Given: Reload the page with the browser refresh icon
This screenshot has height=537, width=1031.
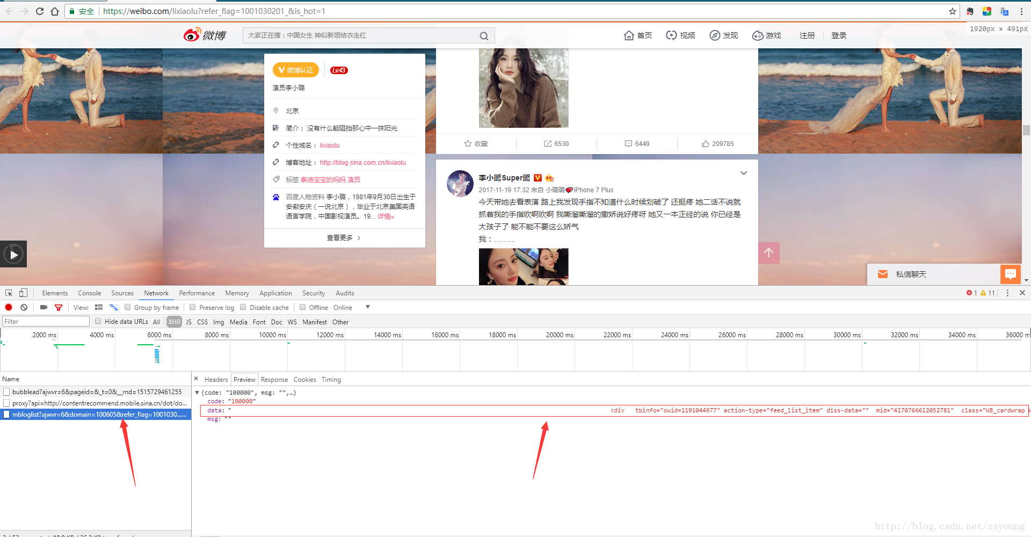Looking at the screenshot, I should pyautogui.click(x=40, y=11).
